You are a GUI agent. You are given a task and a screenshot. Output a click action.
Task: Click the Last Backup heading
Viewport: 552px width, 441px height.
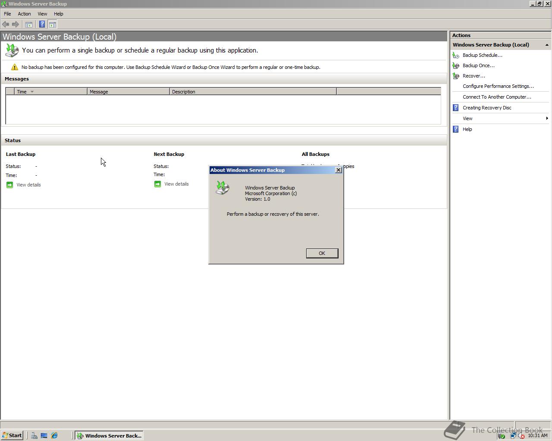[21, 154]
